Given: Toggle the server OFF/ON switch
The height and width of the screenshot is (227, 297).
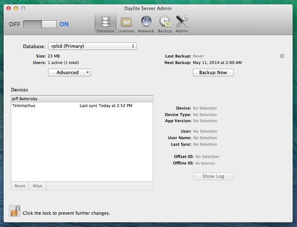Looking at the screenshot, I should tap(40, 24).
